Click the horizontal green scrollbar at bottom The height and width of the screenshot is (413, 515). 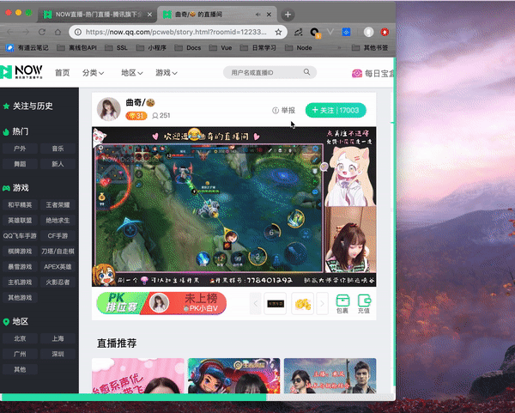[x=133, y=398]
